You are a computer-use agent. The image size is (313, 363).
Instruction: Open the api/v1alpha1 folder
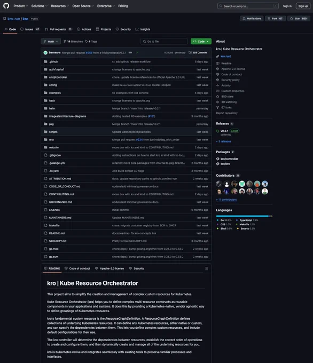[x=57, y=69]
